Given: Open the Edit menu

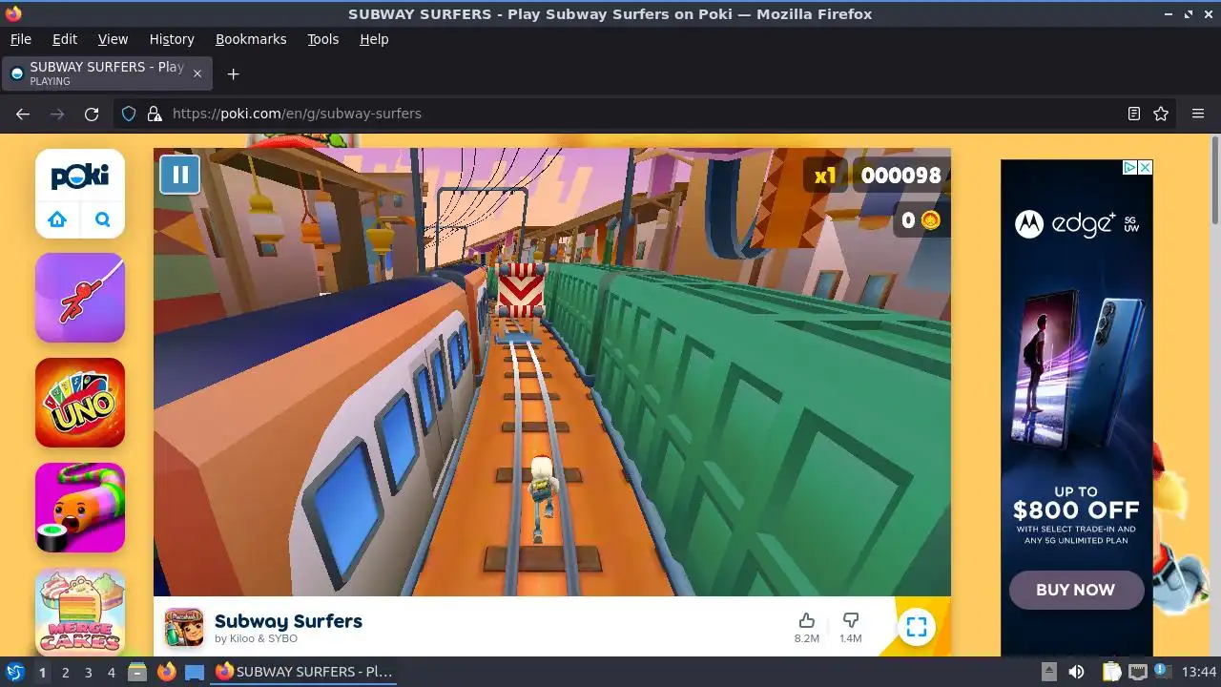Looking at the screenshot, I should (x=65, y=39).
